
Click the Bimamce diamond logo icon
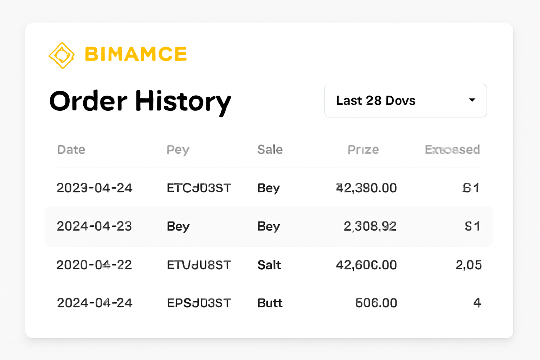pyautogui.click(x=62, y=55)
